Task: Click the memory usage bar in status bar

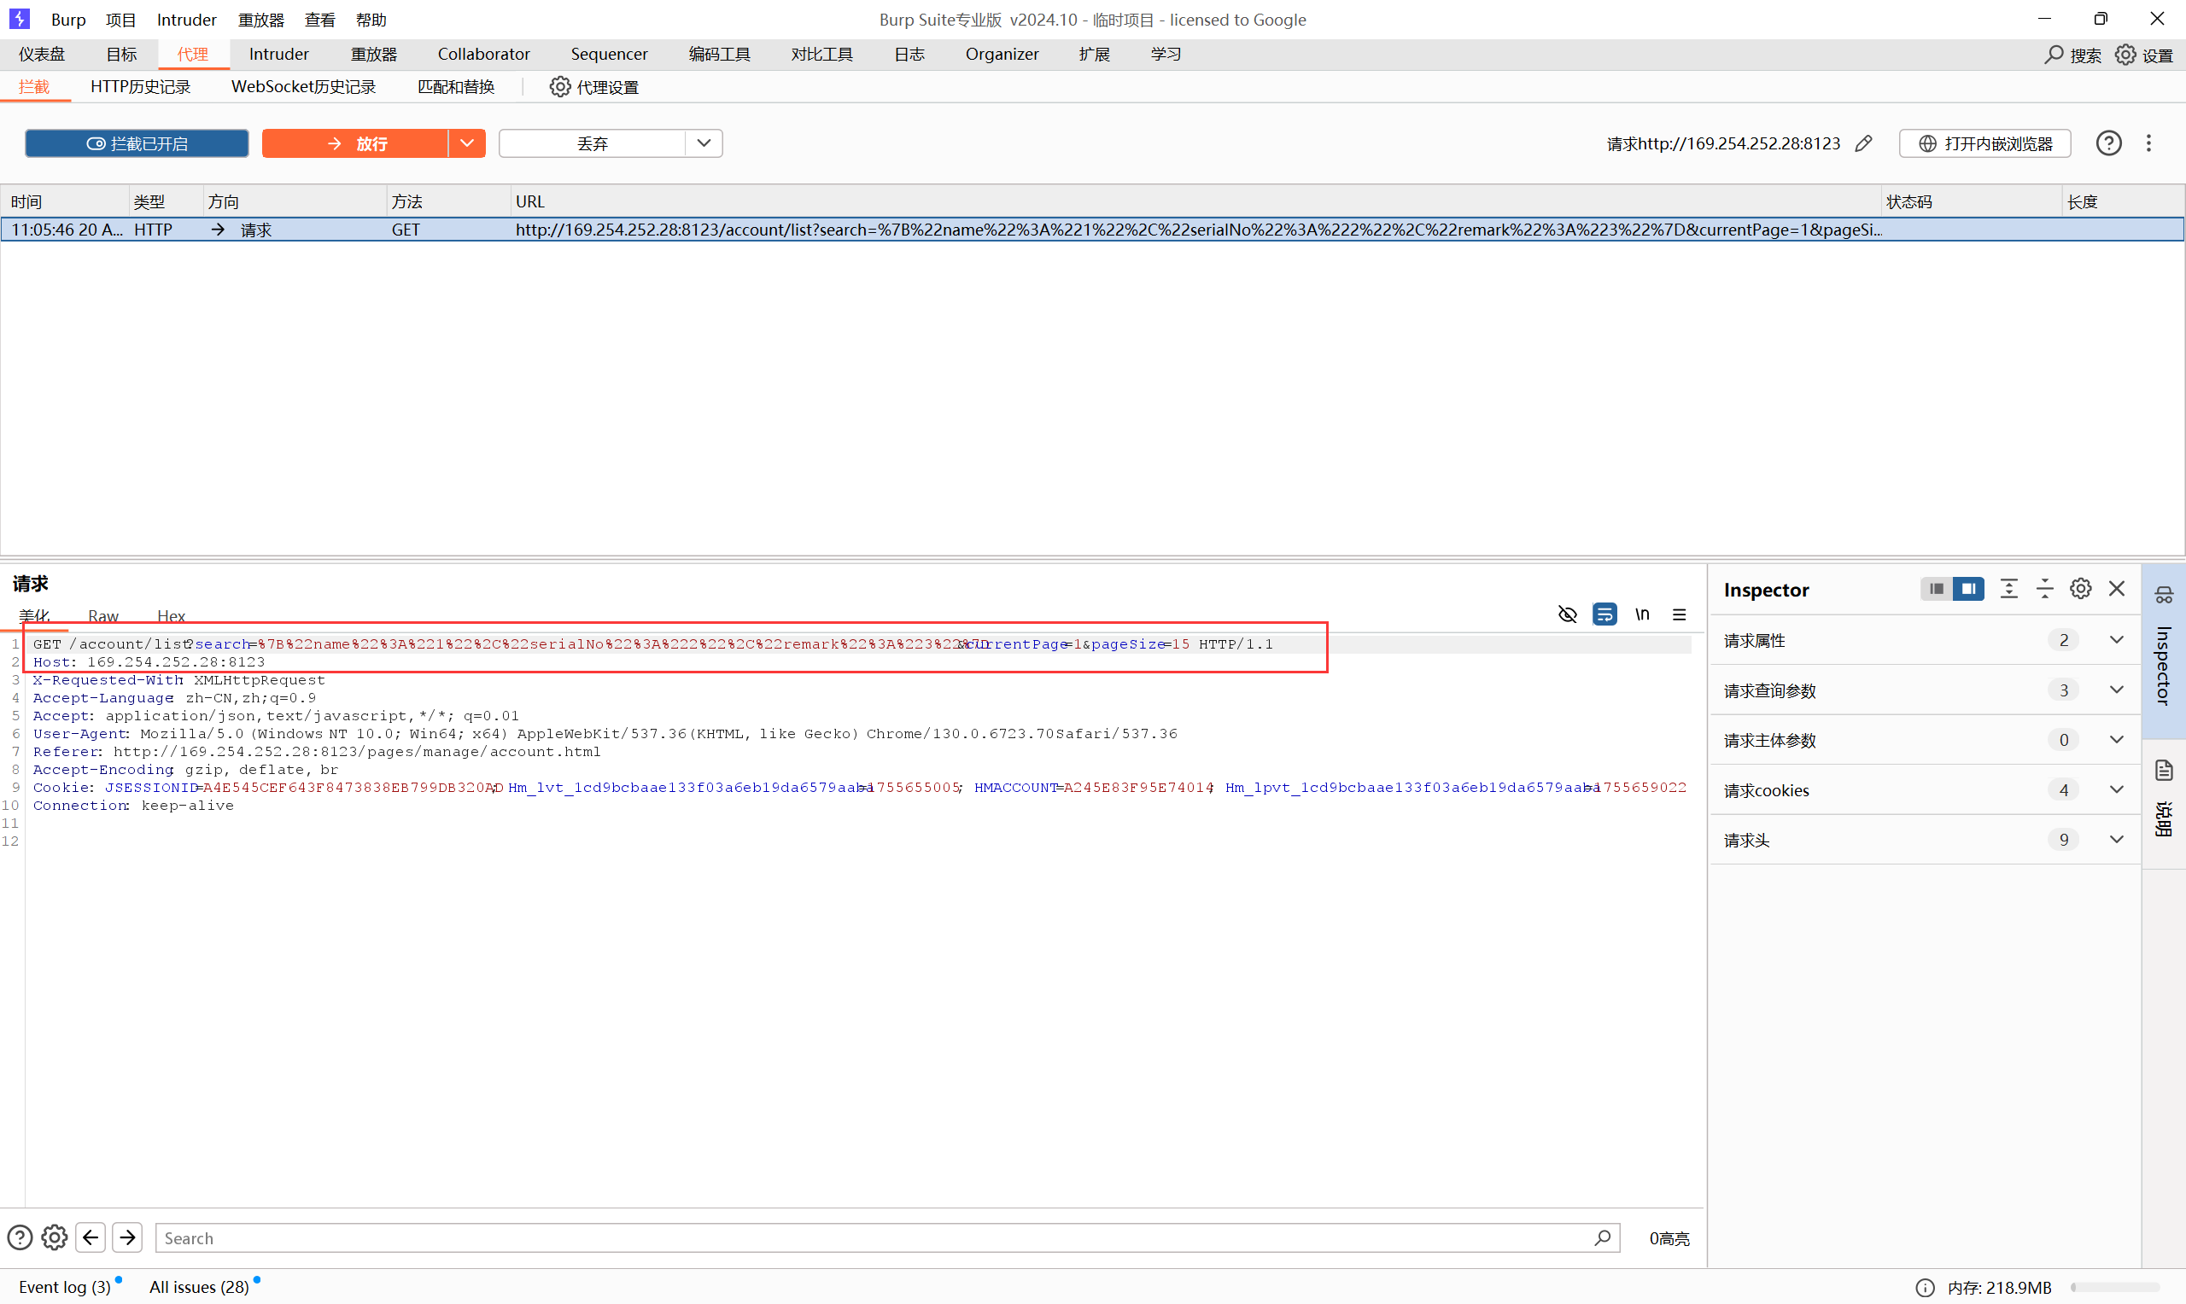Action: pyautogui.click(x=2114, y=1287)
